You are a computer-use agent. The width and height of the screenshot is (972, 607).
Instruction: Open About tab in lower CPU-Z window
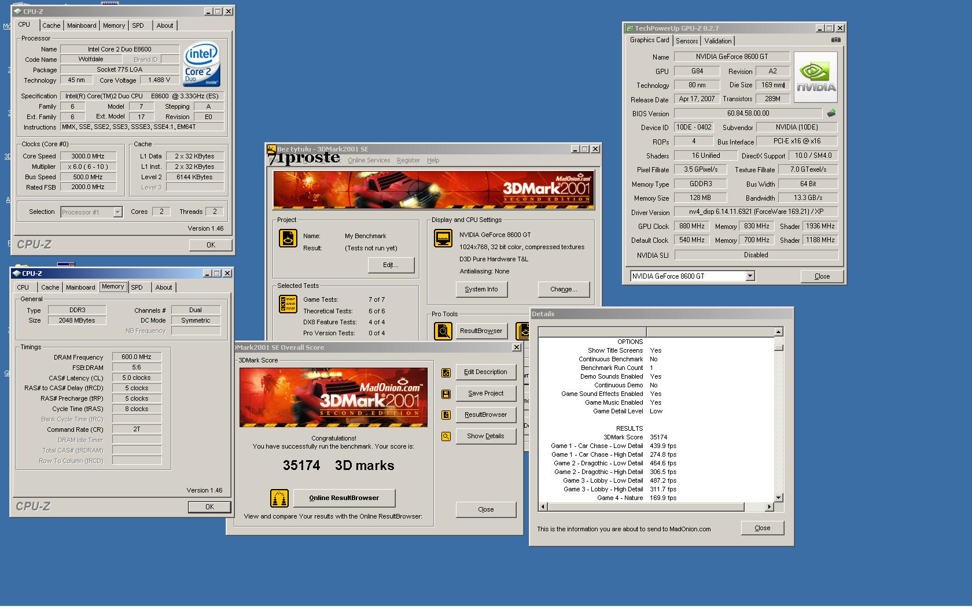tap(164, 287)
